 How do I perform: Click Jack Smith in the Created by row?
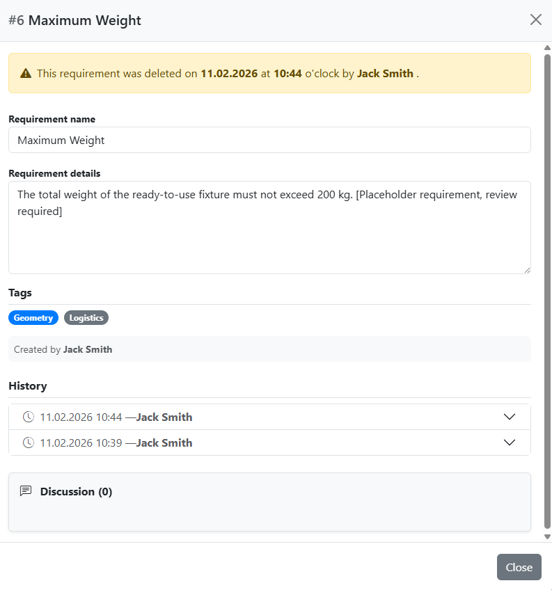tap(88, 349)
